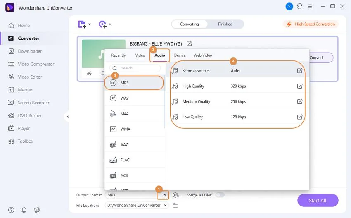Open the user account icon
The width and height of the screenshot is (351, 218).
click(x=289, y=6)
